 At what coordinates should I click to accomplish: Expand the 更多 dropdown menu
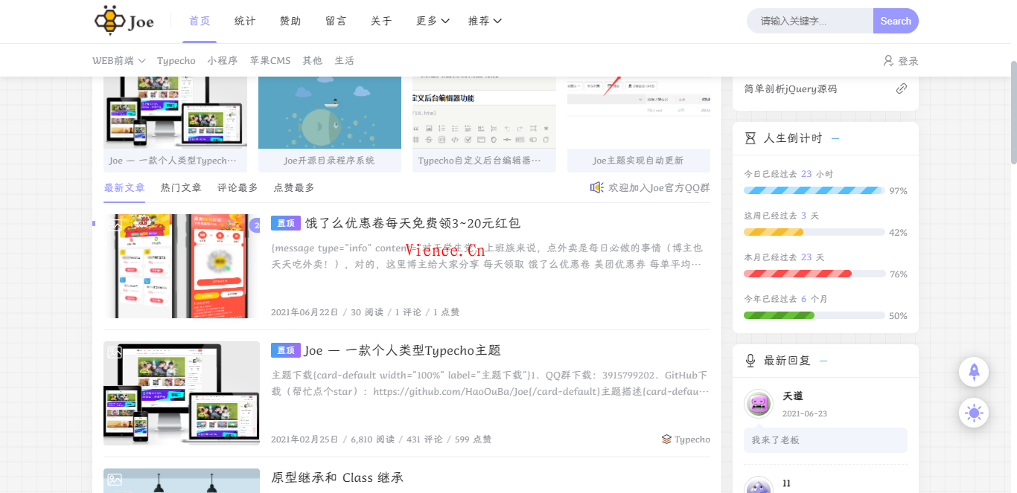(433, 21)
